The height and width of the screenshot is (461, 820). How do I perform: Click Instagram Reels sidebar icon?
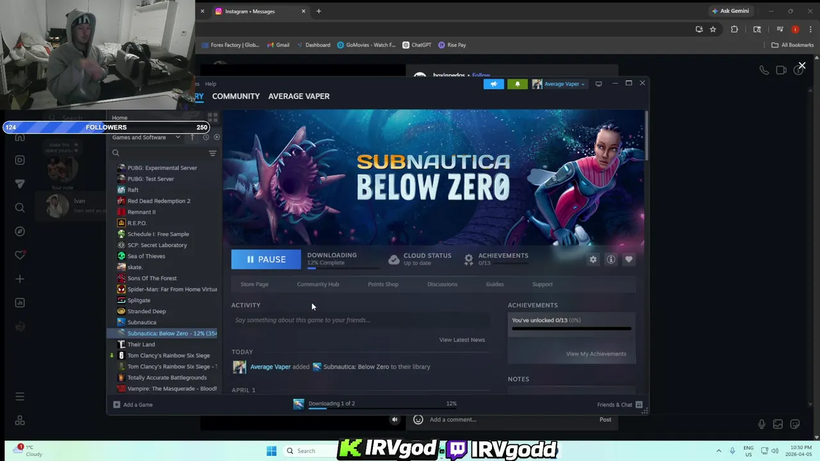pyautogui.click(x=20, y=160)
